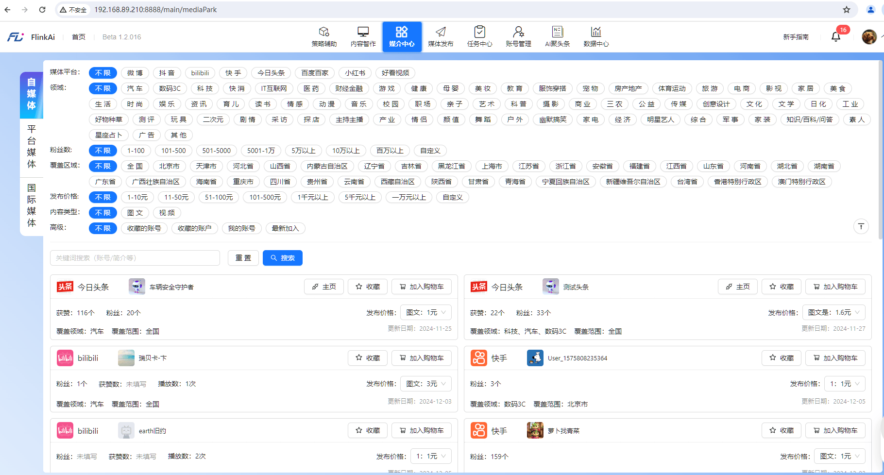Click the 萝卜找青菜 account avatar
This screenshot has height=475, width=884.
pos(535,430)
